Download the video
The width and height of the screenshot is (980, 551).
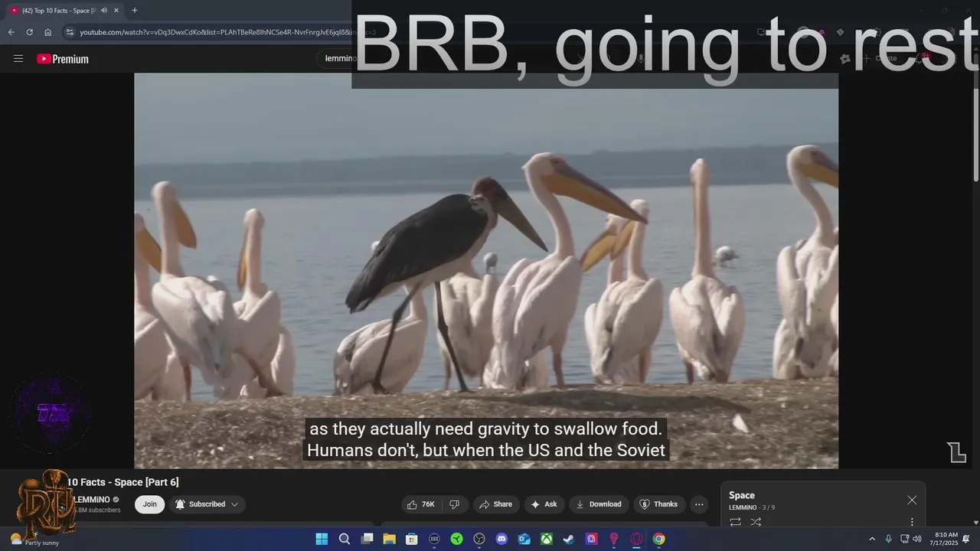599,504
